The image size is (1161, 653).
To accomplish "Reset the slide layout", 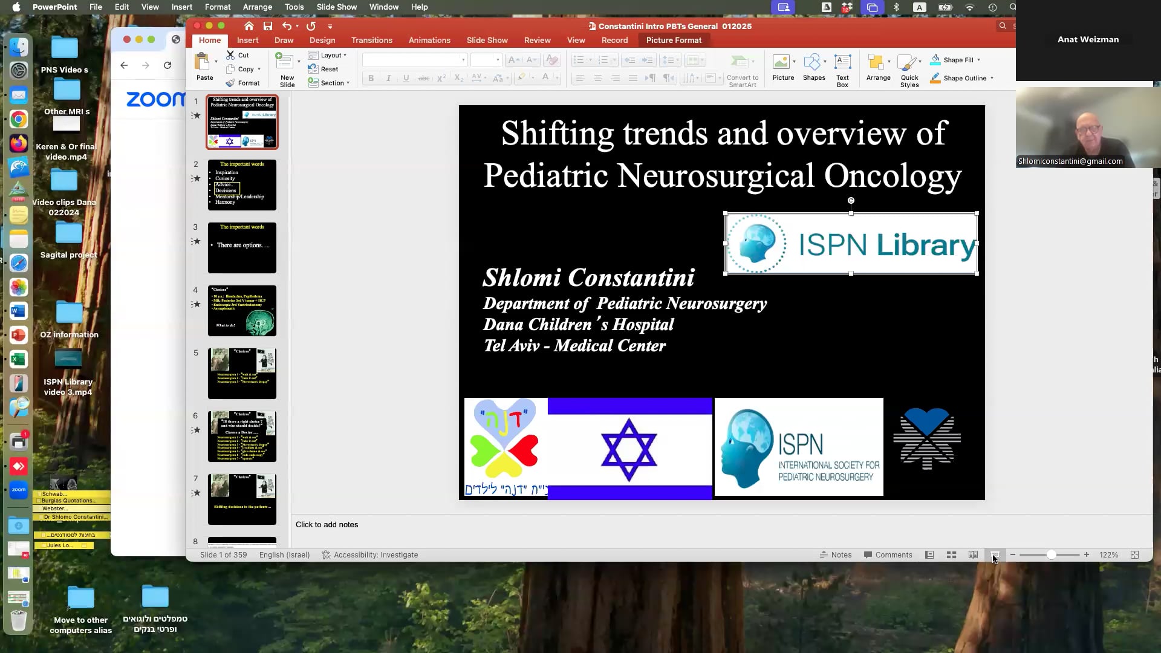I will click(x=323, y=69).
